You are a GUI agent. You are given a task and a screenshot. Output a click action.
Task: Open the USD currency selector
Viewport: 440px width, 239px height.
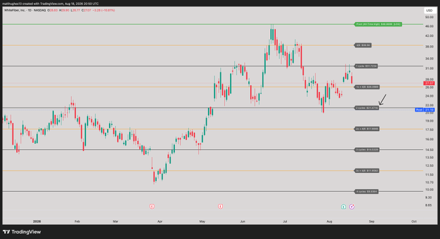[x=430, y=10]
